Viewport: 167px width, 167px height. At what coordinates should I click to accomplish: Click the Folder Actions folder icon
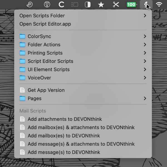coord(22,45)
